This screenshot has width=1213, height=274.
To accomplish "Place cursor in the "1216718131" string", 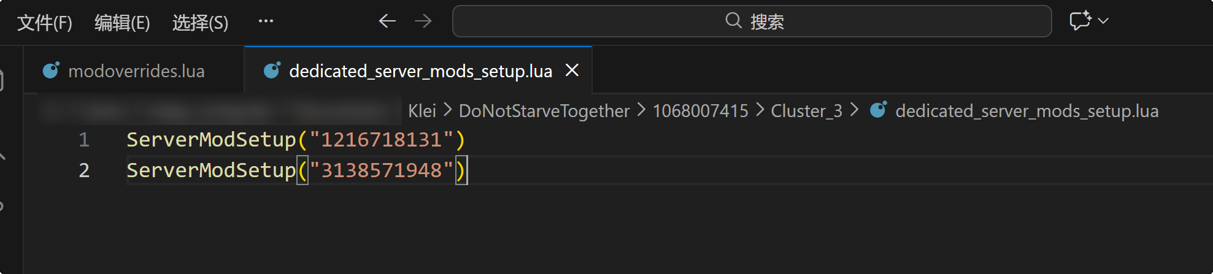I will (381, 140).
